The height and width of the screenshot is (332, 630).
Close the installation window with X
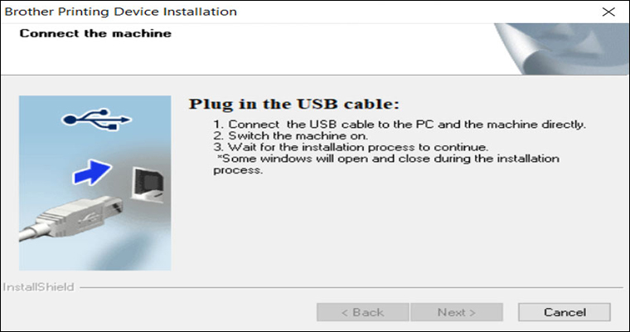tap(608, 12)
